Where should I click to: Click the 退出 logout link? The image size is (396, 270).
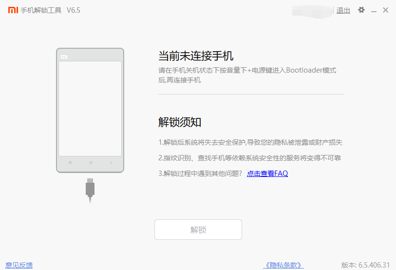pyautogui.click(x=343, y=10)
